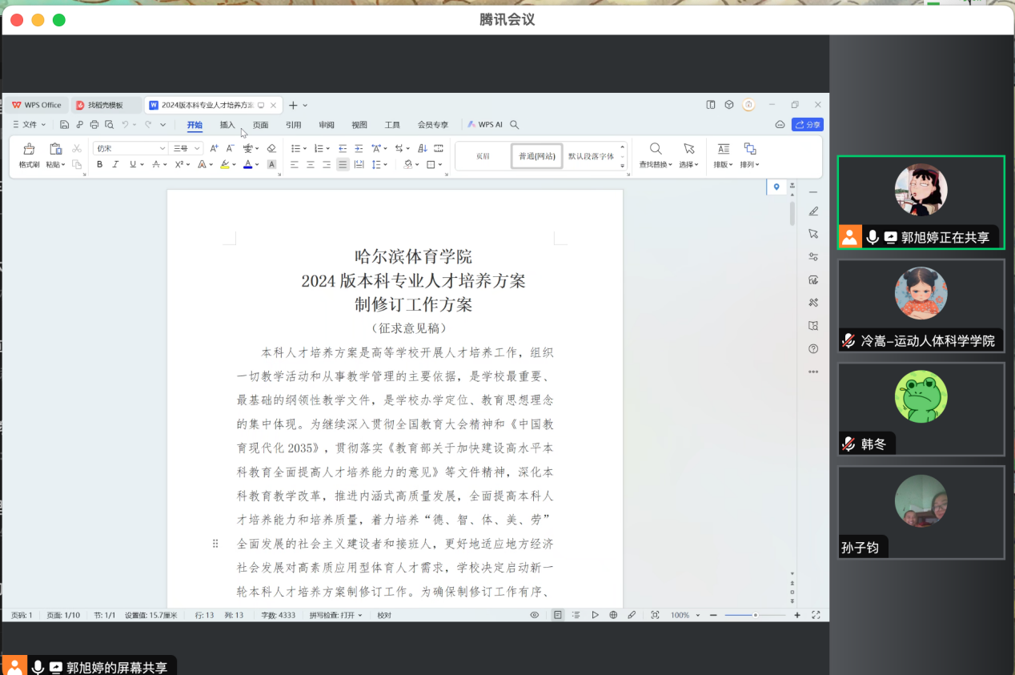Align text left

coord(295,164)
